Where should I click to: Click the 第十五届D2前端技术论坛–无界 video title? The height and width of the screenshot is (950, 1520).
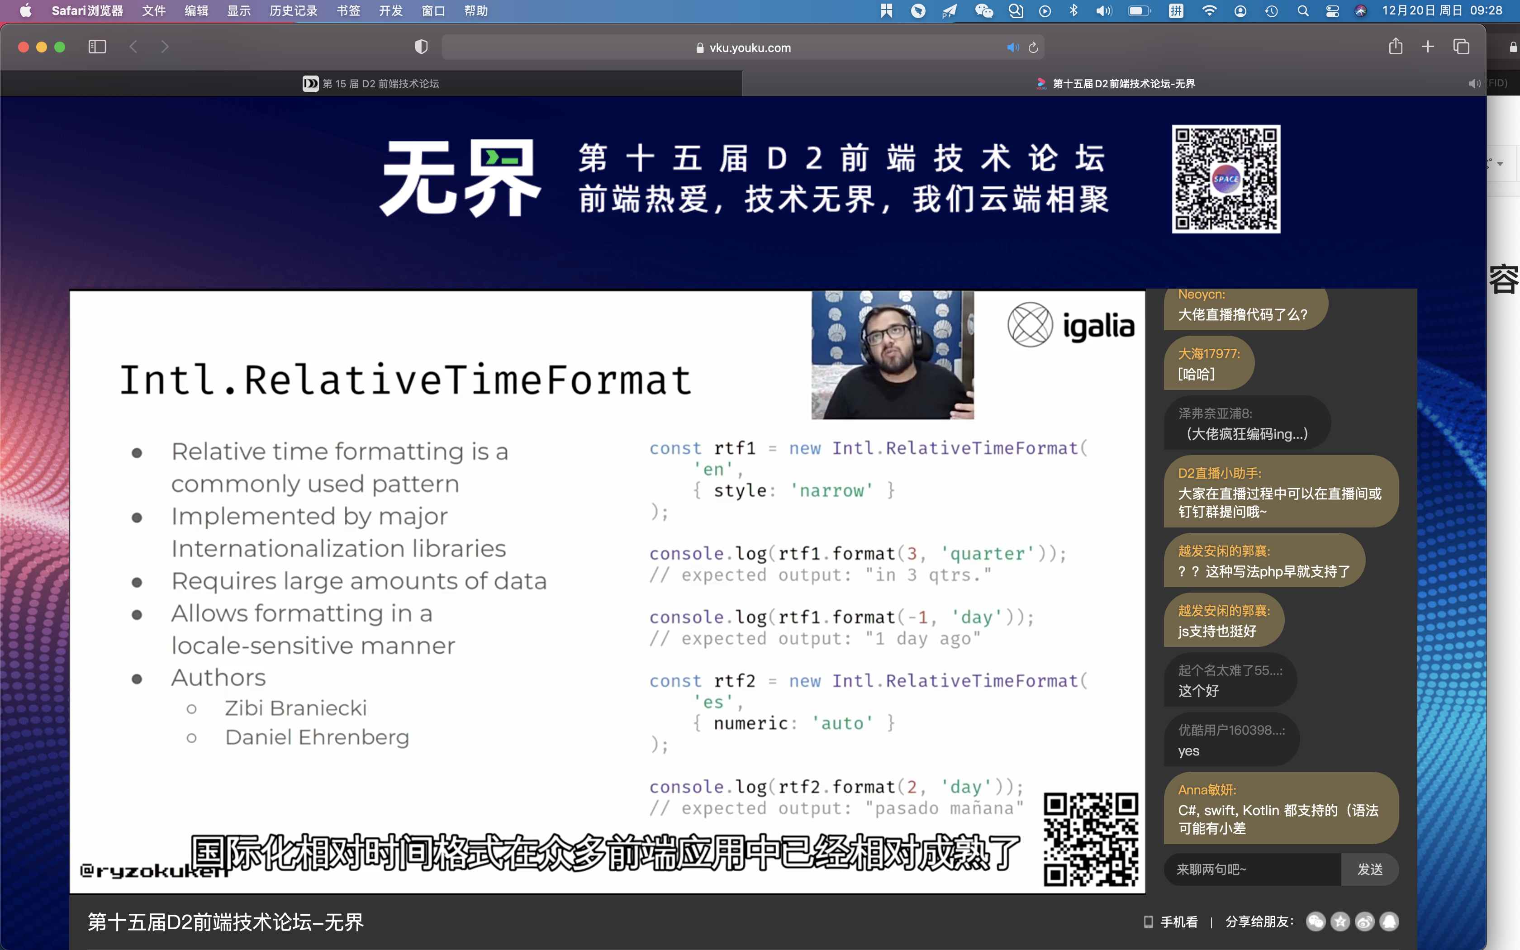coord(225,922)
